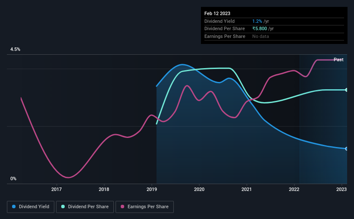Toggle the Dividend Yield legend button
Viewport: 354px width, 219px height.
pos(31,207)
